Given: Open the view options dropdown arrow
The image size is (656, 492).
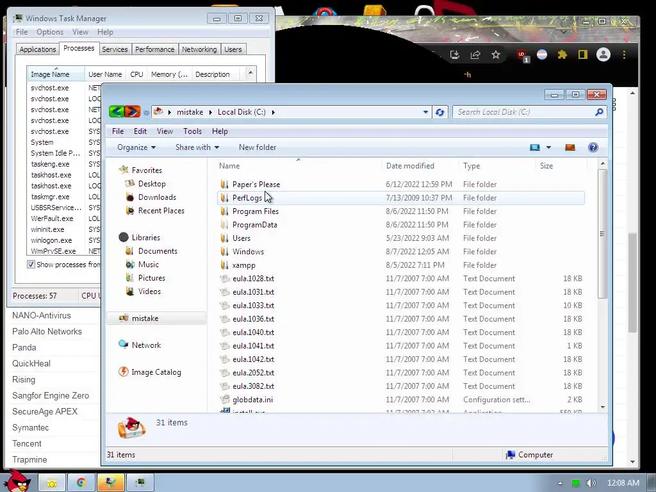Looking at the screenshot, I should tap(548, 147).
